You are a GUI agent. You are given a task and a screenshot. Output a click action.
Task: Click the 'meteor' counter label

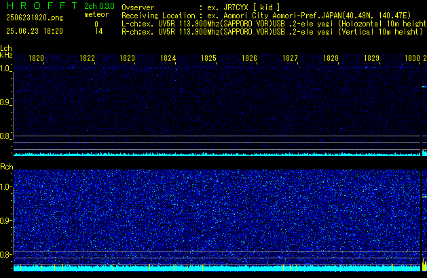96,14
